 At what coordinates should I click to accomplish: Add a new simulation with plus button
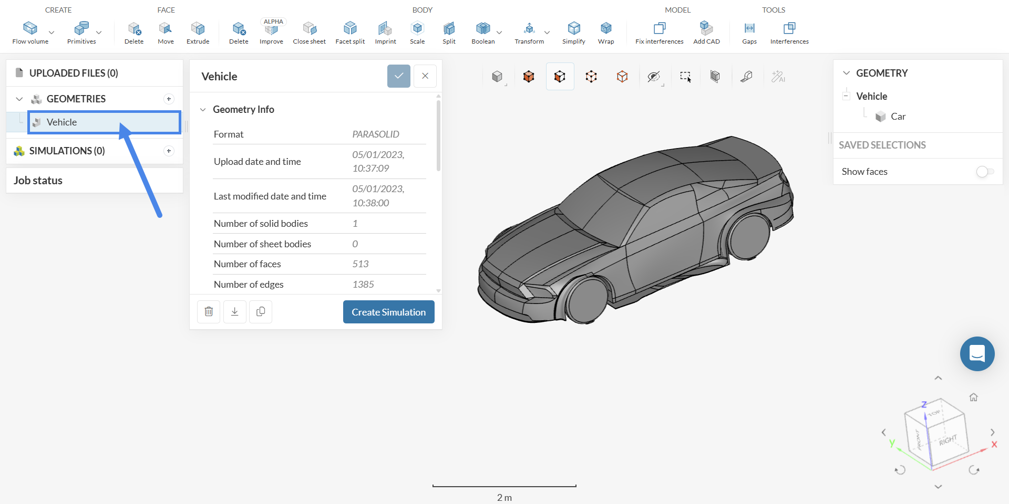pos(169,151)
